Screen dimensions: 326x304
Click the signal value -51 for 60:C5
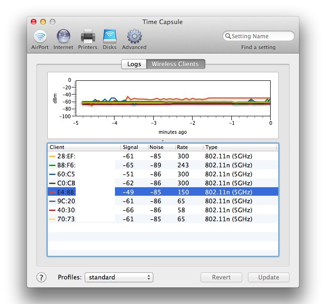coord(128,174)
